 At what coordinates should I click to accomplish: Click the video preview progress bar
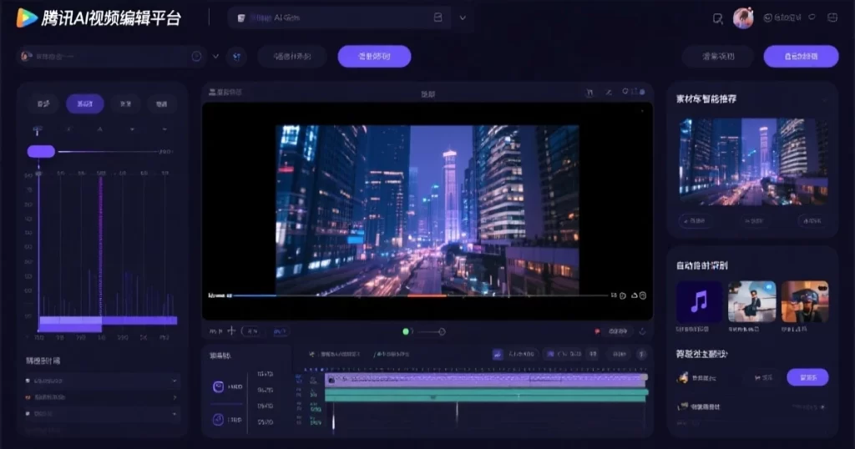click(417, 295)
